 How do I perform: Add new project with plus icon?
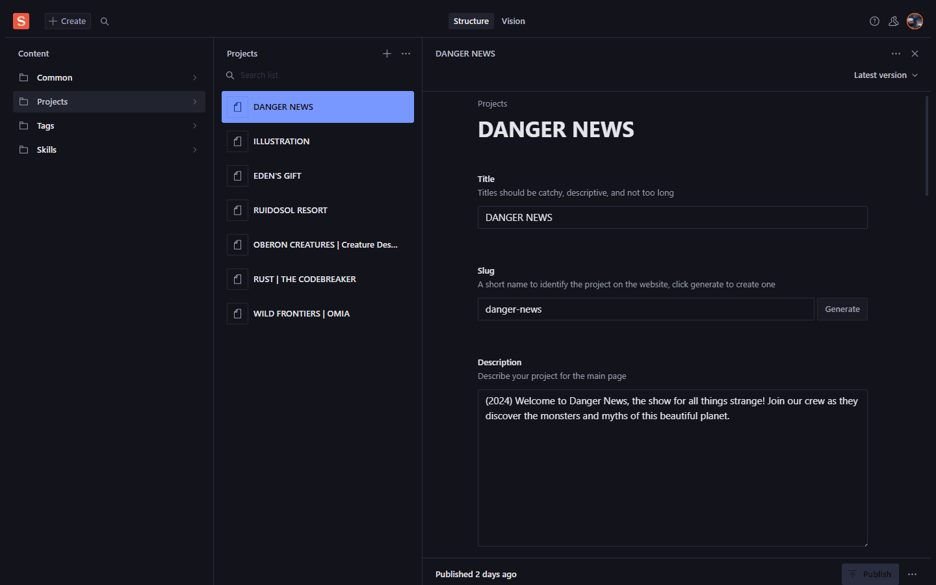point(387,54)
